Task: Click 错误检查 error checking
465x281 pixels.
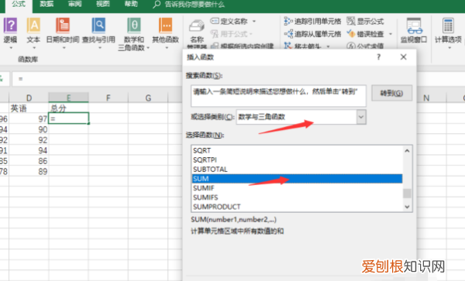Action: [x=365, y=34]
